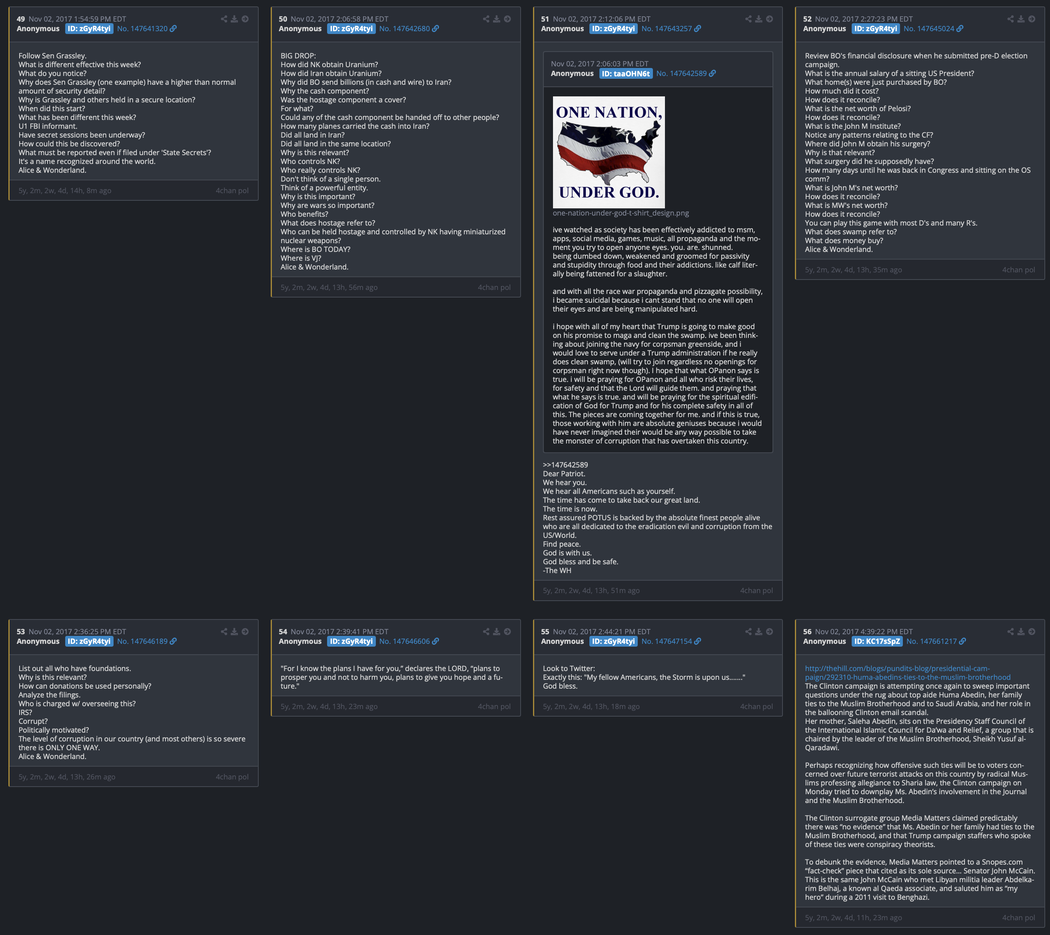1050x935 pixels.
Task: Click the ID: zGyR4tyi badge on post 53
Action: [90, 641]
